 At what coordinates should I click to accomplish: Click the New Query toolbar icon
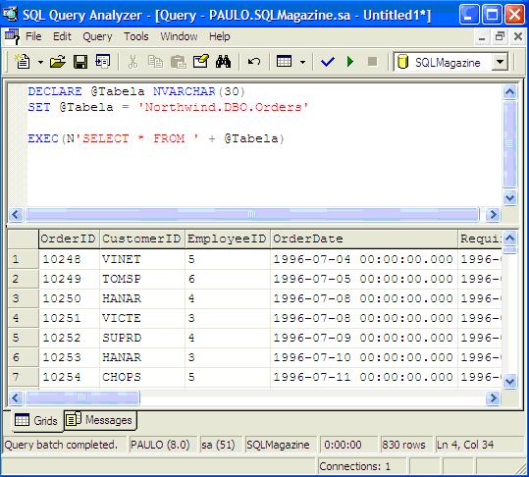click(x=23, y=62)
